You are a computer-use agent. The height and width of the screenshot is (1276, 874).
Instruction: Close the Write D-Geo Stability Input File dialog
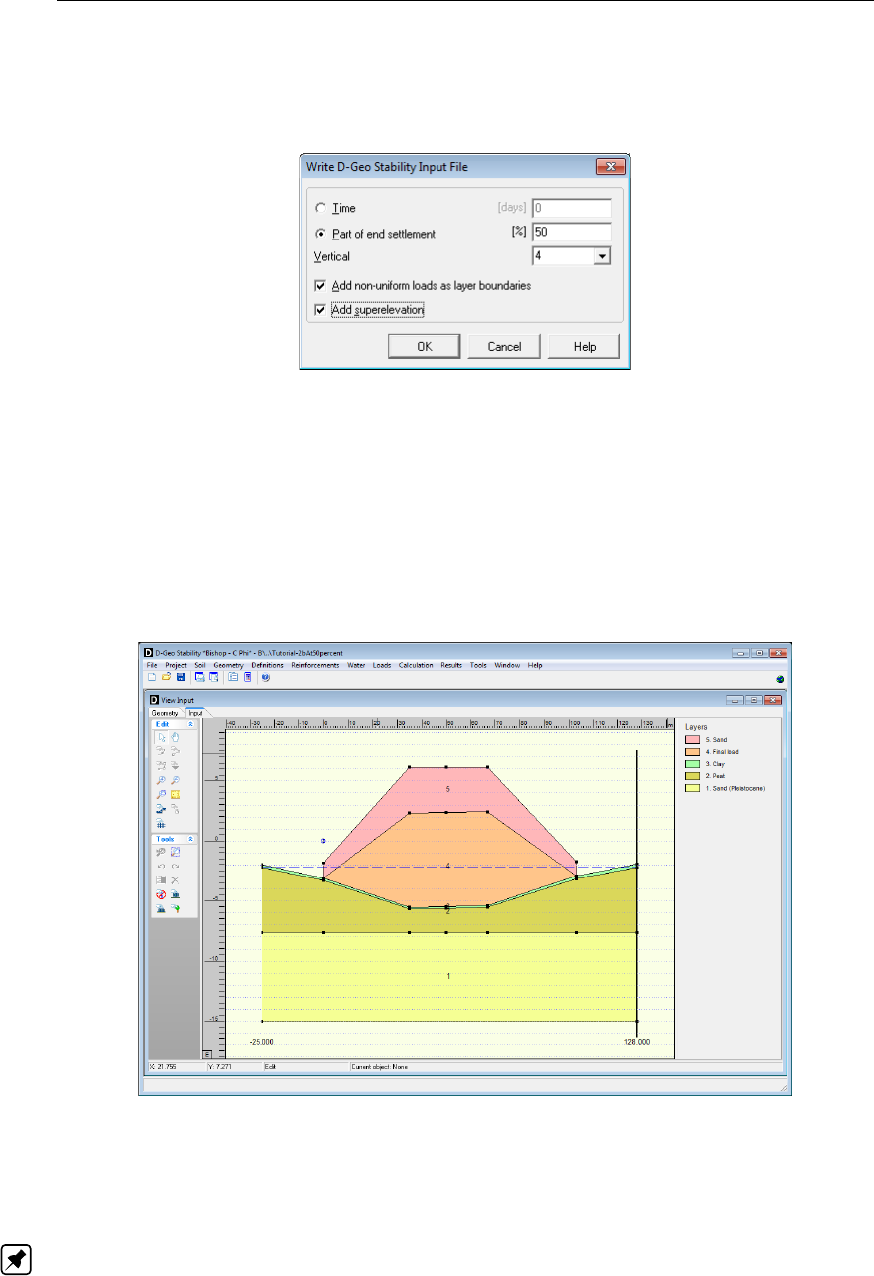click(611, 166)
